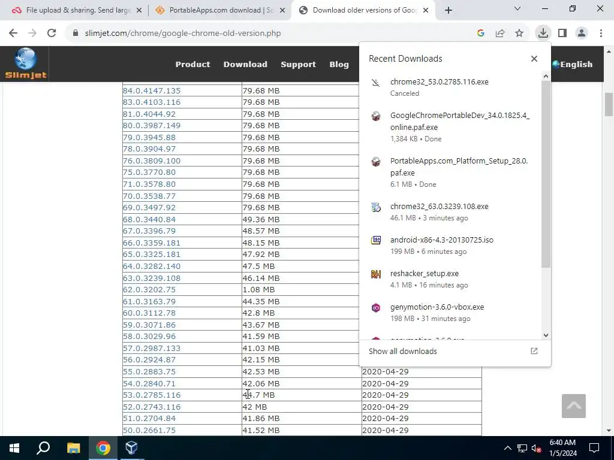Click the 1.08 MB size cell

(x=301, y=290)
